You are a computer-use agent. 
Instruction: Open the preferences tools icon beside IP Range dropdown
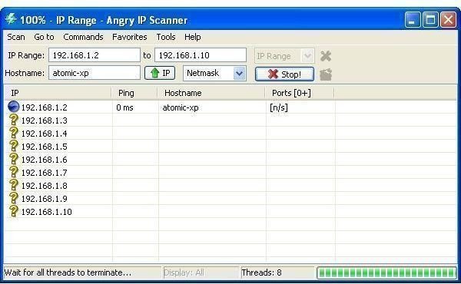pos(326,56)
